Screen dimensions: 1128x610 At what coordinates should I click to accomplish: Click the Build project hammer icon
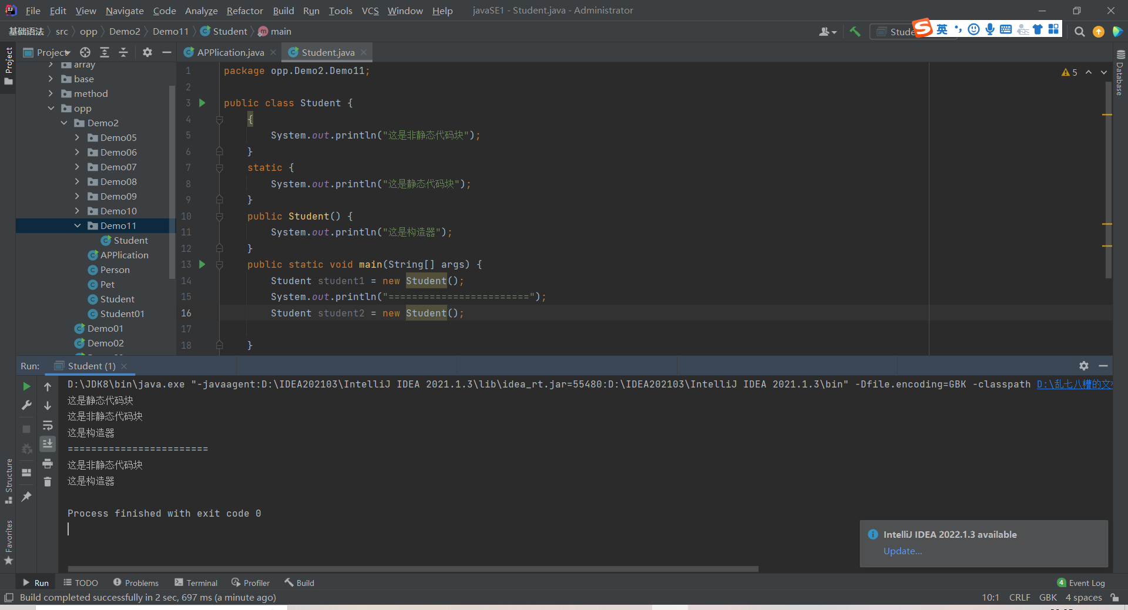855,32
